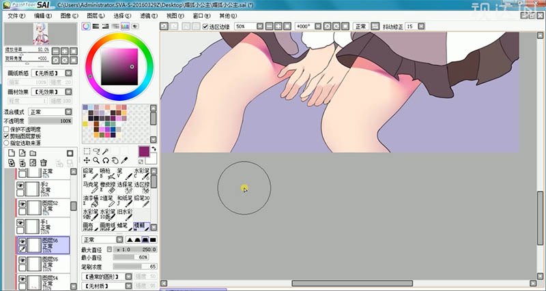This screenshot has height=291, width=546.
Task: Open the 文件 menu
Action: tap(16, 16)
